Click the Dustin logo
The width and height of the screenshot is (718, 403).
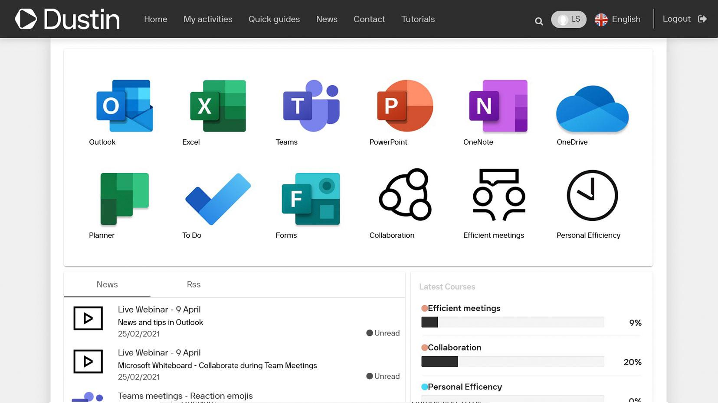tap(68, 19)
